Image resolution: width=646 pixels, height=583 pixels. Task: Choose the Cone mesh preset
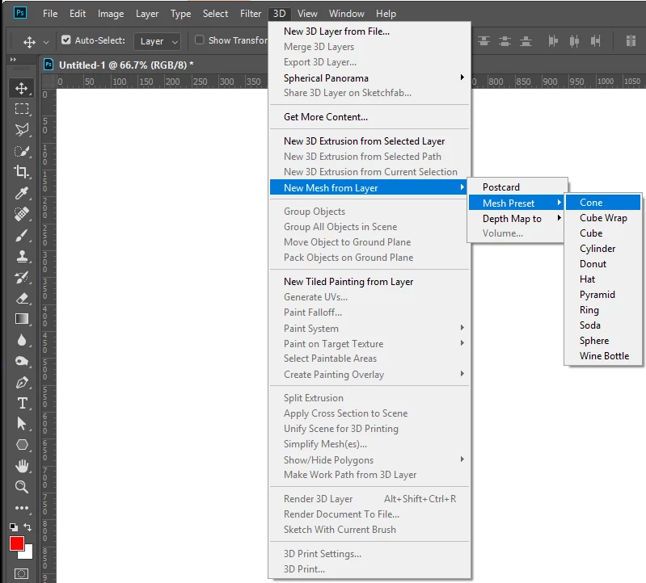(603, 203)
